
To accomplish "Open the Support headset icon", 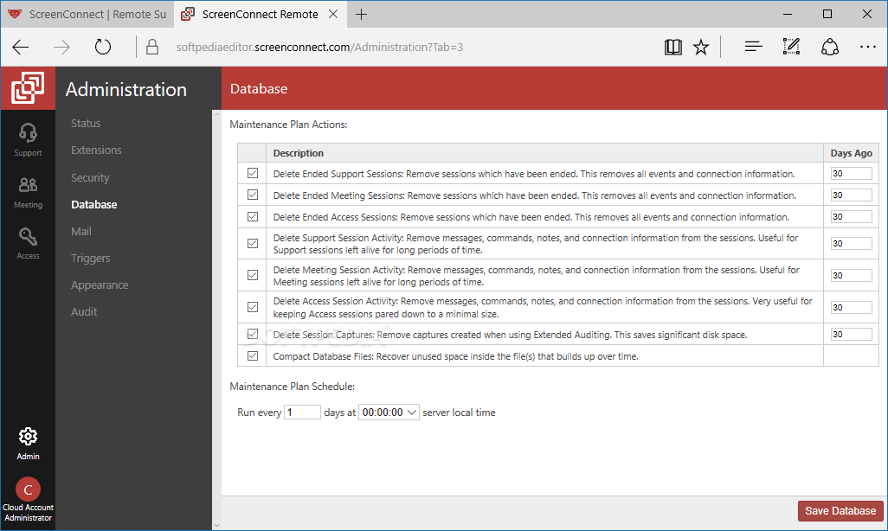I will (x=28, y=133).
